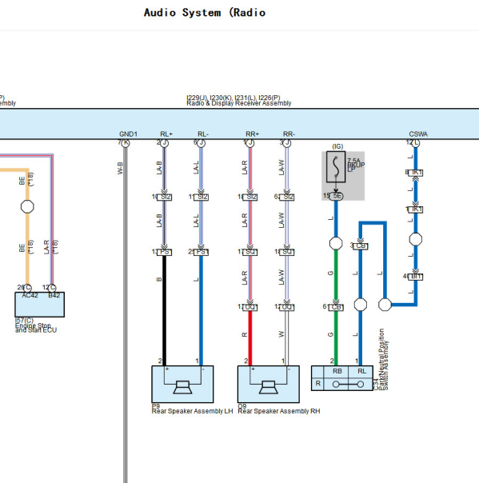
Task: Click the RB cell in the switch table
Action: [337, 372]
